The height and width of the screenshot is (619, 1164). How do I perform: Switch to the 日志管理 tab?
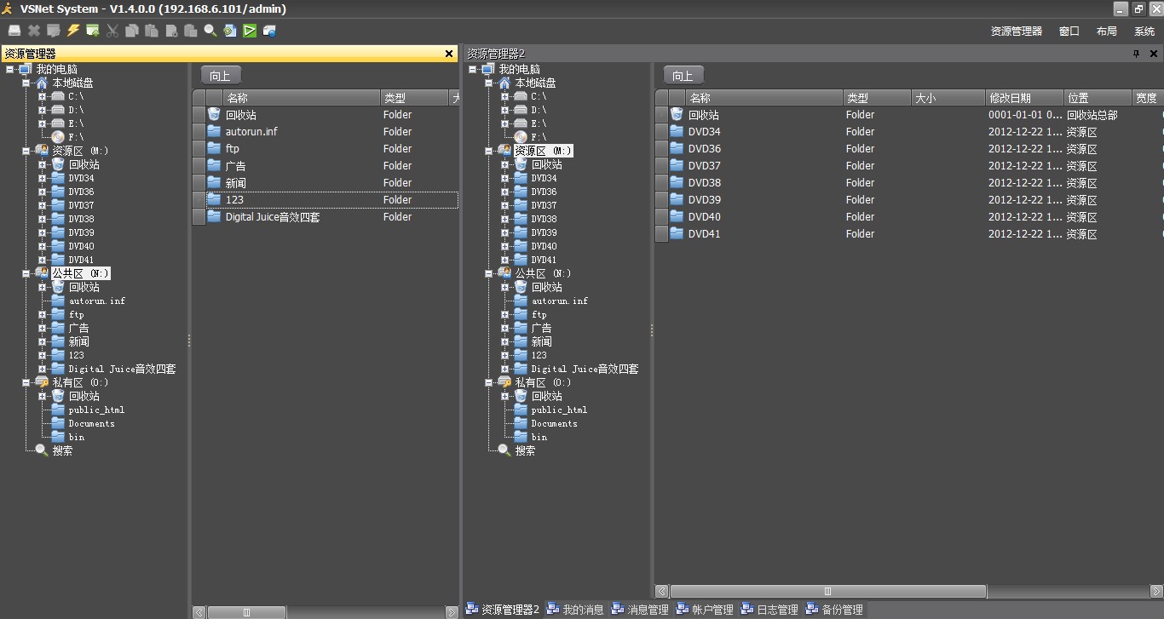[x=770, y=610]
